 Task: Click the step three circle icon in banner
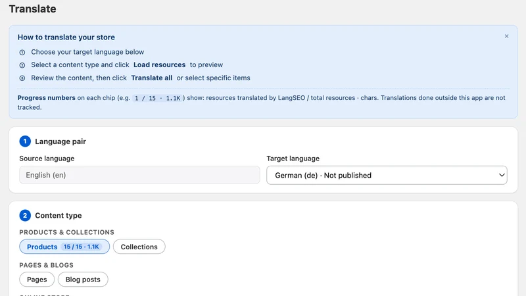click(22, 78)
